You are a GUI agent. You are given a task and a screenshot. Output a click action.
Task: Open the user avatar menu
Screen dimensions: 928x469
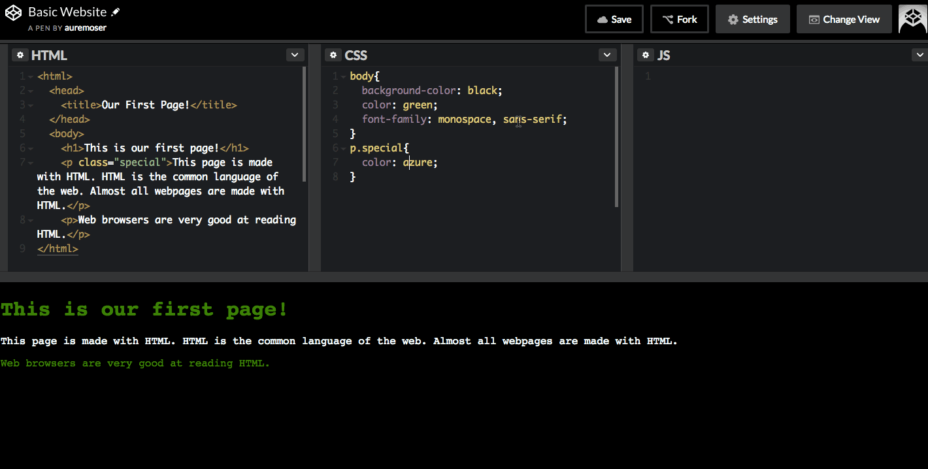[x=912, y=20]
